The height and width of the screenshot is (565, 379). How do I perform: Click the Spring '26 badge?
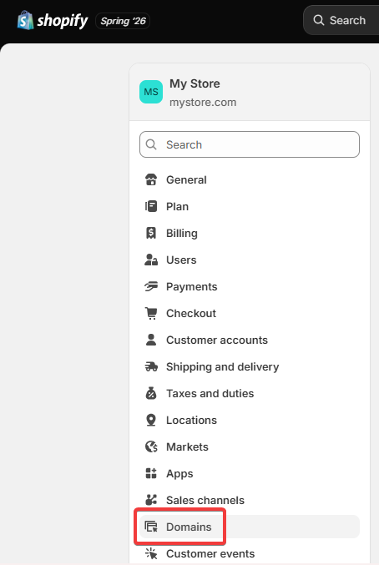pyautogui.click(x=123, y=21)
